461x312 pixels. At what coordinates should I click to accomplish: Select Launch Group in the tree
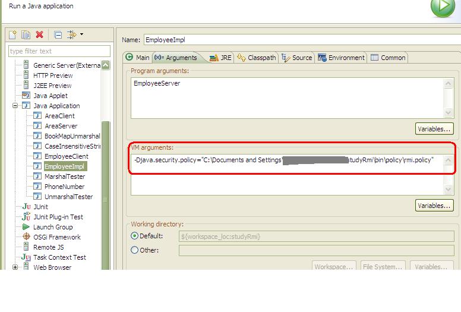tap(53, 227)
